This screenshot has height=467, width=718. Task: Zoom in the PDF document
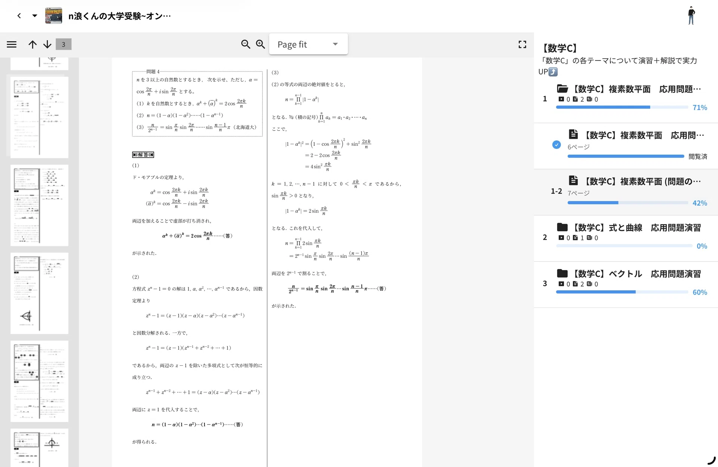coord(261,44)
